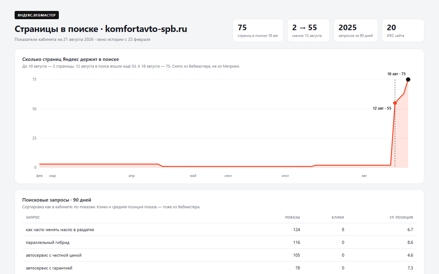
Task: Click impressions value 124
Action: point(297,230)
